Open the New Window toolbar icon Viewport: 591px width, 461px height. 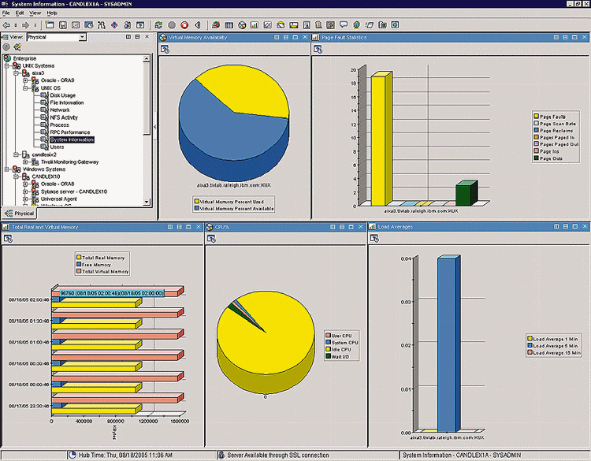click(50, 25)
